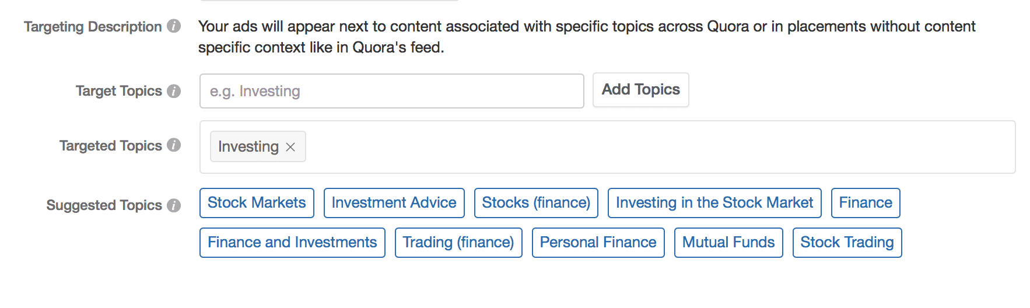Viewport: 1030px width, 308px height.
Task: Click the Add Topics button
Action: [x=640, y=90]
